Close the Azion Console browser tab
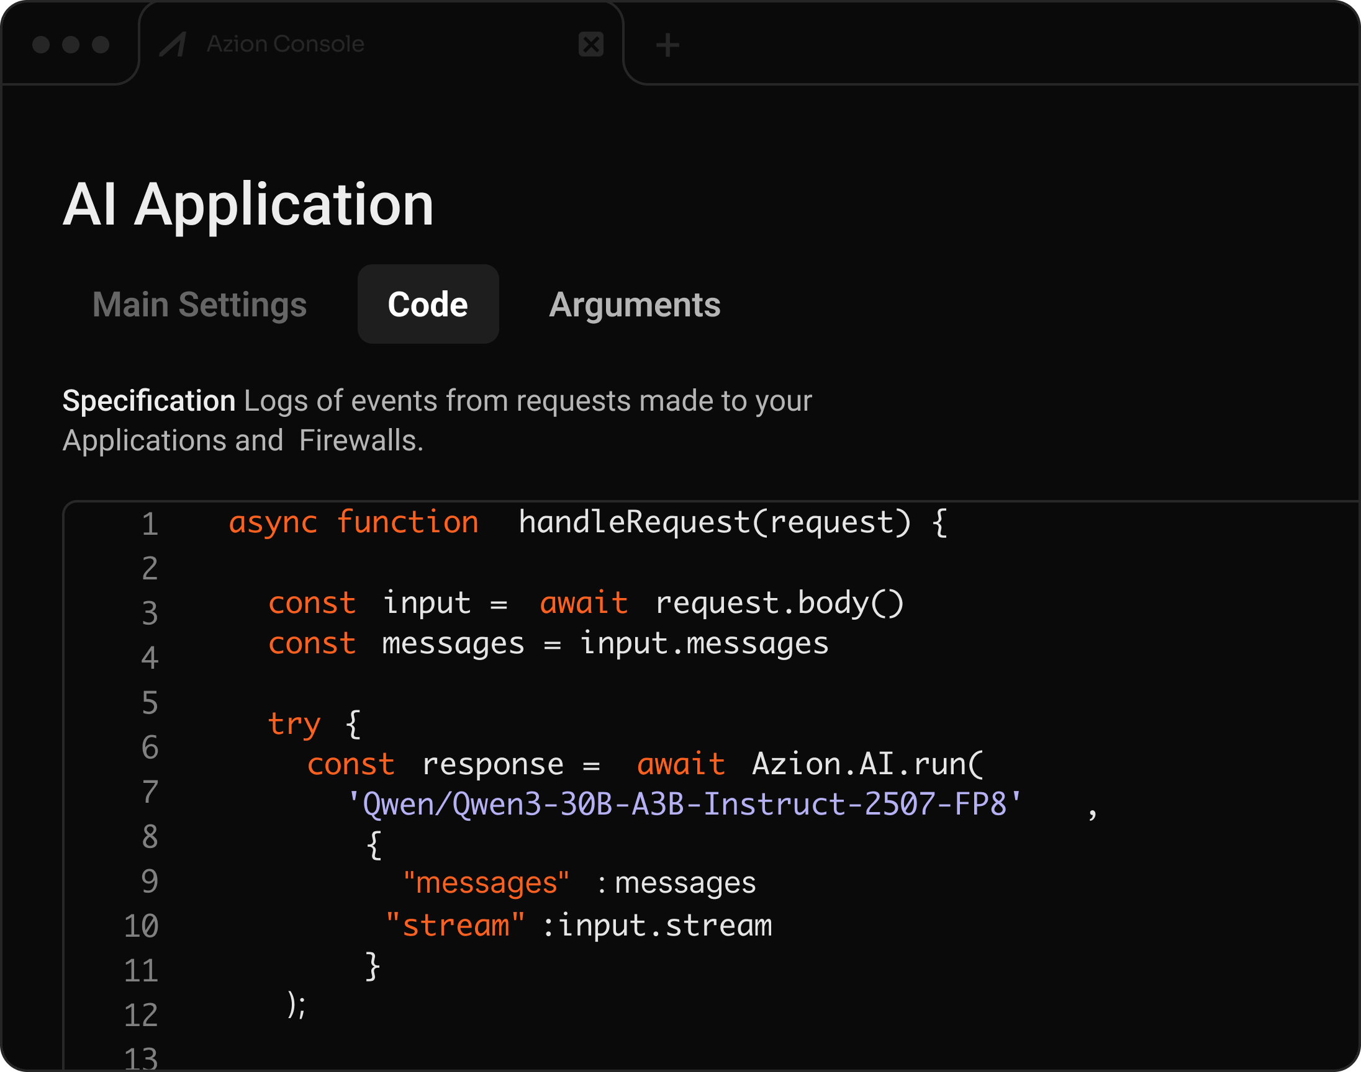The width and height of the screenshot is (1361, 1072). pos(590,44)
